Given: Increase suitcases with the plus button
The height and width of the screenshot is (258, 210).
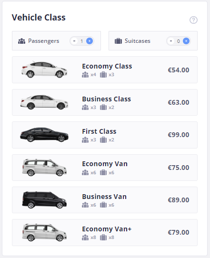Looking at the screenshot, I should pyautogui.click(x=186, y=41).
